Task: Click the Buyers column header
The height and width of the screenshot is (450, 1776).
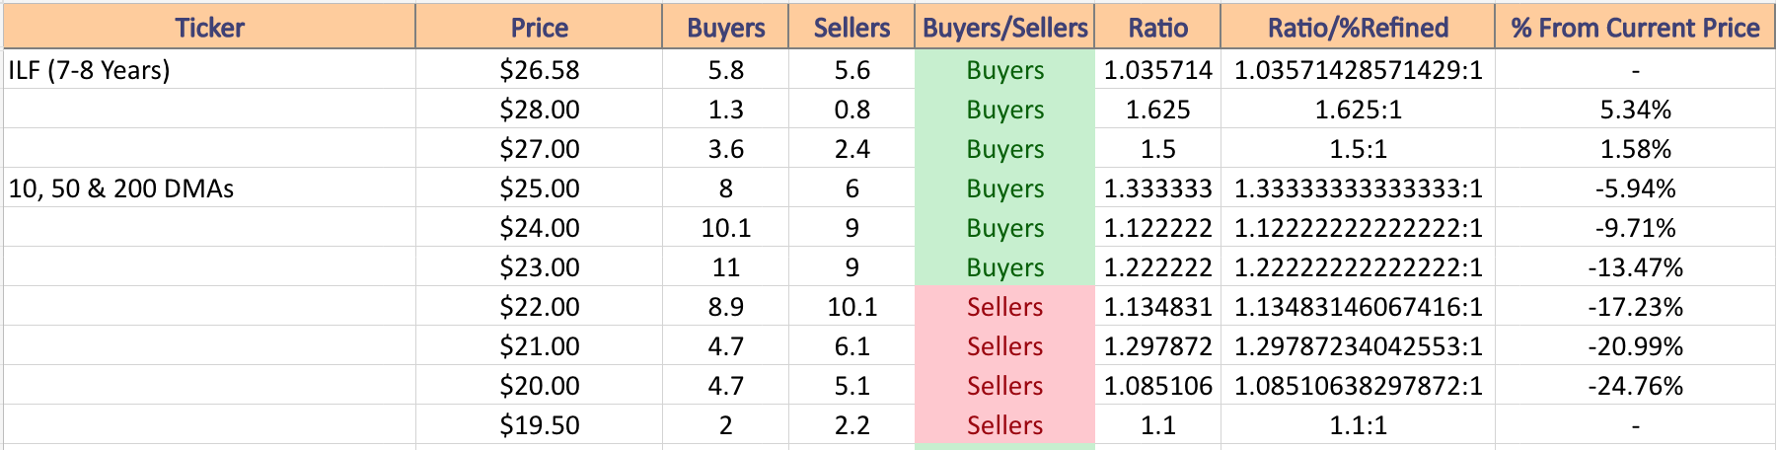Action: tap(725, 27)
